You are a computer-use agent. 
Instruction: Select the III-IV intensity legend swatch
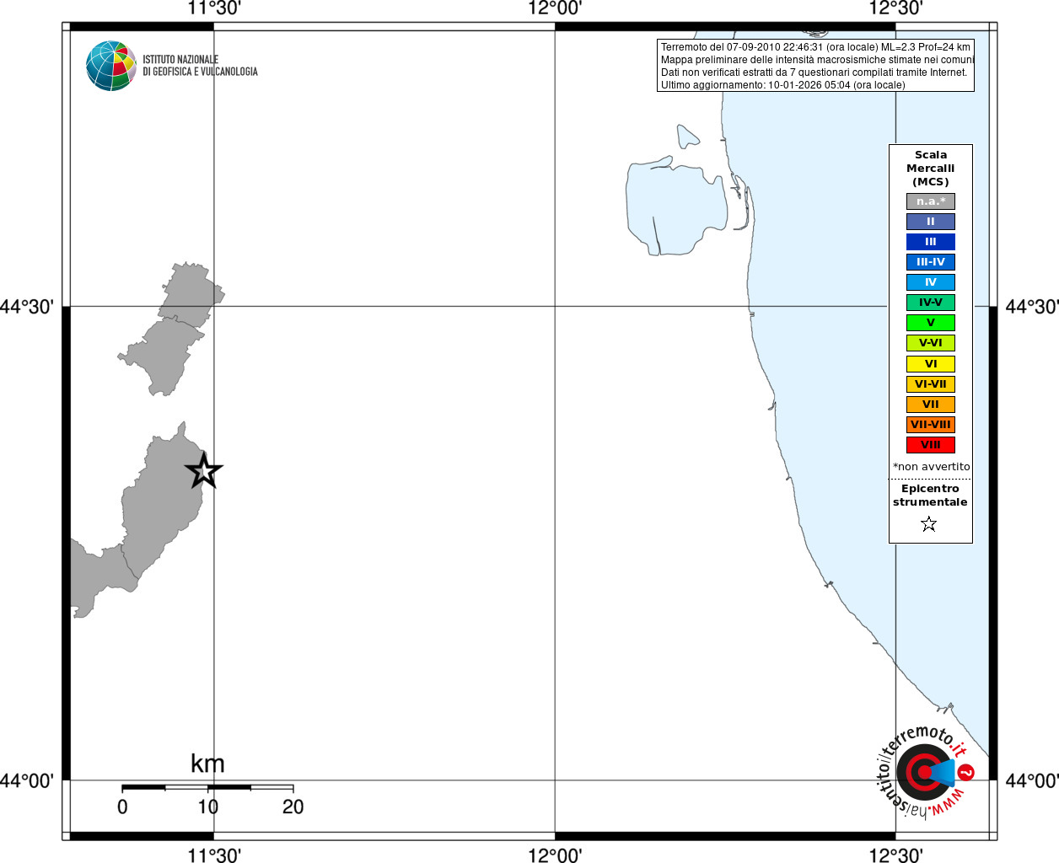931,262
